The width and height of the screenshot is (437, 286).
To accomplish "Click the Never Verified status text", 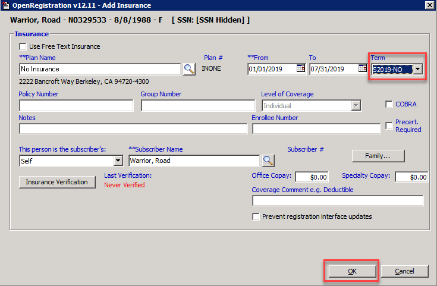I will pos(124,185).
